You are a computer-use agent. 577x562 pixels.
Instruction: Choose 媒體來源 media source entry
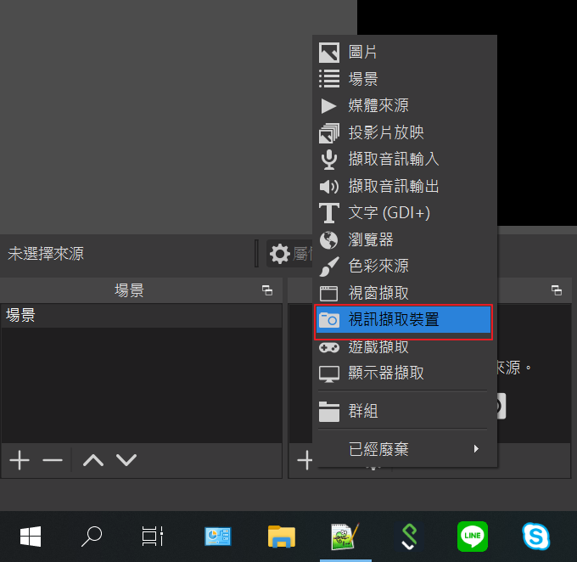(x=378, y=106)
